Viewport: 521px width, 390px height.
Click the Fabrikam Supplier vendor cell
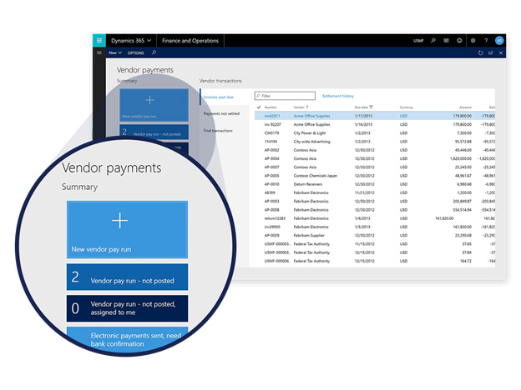[x=309, y=236]
